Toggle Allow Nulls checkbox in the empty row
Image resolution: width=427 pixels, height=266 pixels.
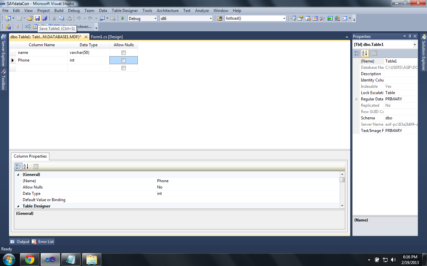point(123,68)
